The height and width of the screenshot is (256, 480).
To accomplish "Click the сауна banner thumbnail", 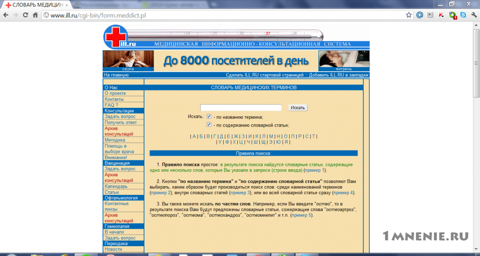I will (x=128, y=60).
